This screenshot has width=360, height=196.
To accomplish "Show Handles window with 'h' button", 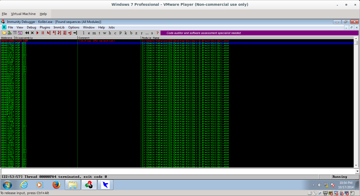I will tap(110, 33).
